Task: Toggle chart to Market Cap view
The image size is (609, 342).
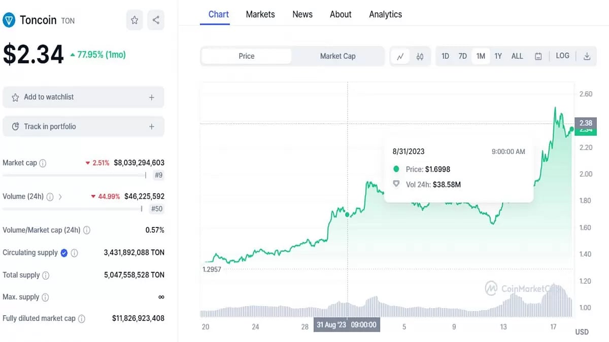Action: point(337,56)
